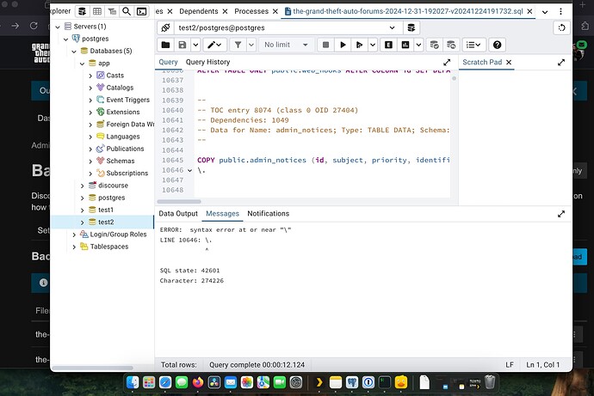Click the Rollback transaction icon
This screenshot has width=594, height=396.
click(x=451, y=45)
